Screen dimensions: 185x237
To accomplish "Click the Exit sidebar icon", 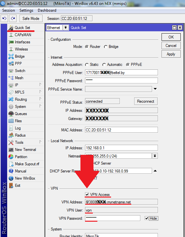I will click(x=11, y=185).
